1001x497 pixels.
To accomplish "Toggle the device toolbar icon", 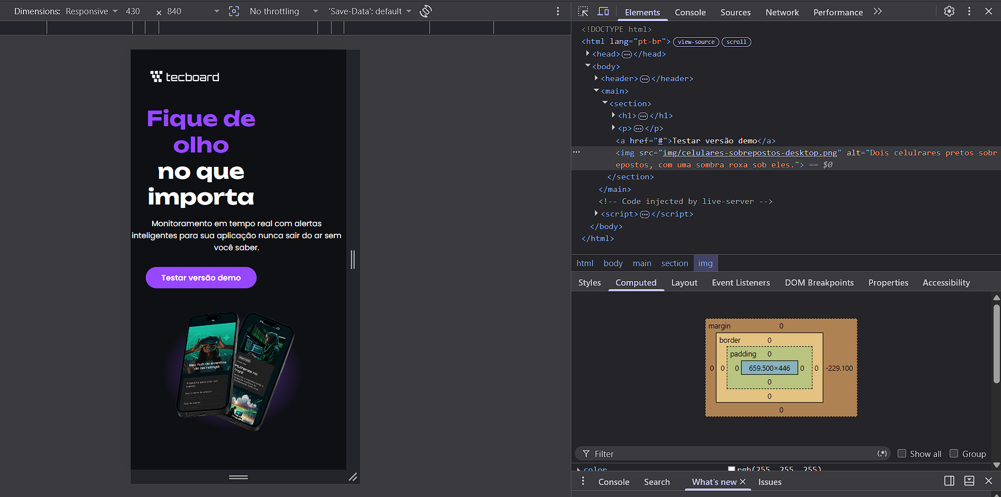I will (x=603, y=11).
